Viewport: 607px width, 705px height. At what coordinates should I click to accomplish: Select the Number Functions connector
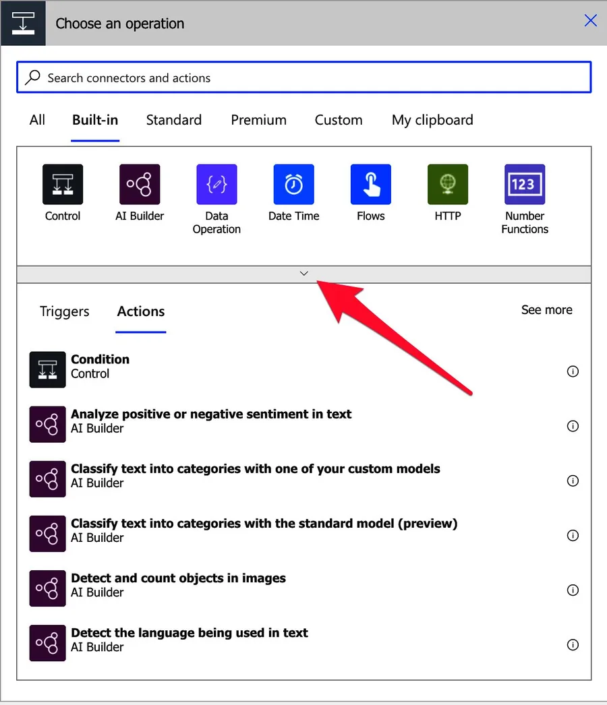[525, 185]
